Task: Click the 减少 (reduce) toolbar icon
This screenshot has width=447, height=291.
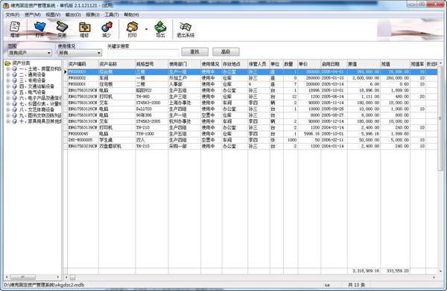Action: pyautogui.click(x=107, y=27)
